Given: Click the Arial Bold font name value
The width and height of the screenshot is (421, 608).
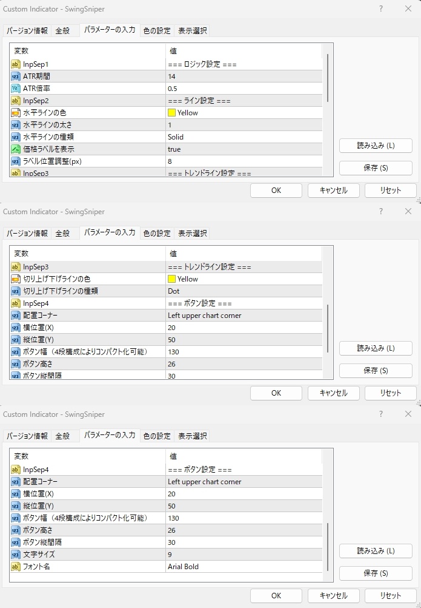Looking at the screenshot, I should [x=183, y=567].
